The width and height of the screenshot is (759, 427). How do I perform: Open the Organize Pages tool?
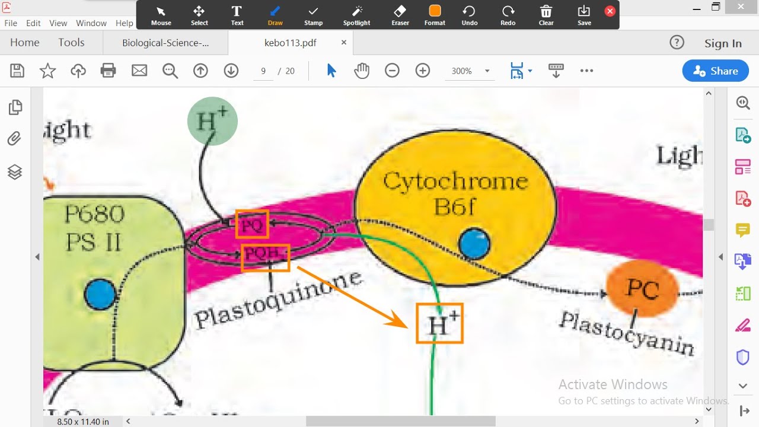coord(743,167)
